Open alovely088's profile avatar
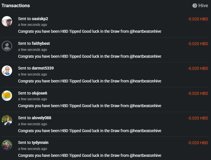This screenshot has width=211, height=160. pos(7,120)
